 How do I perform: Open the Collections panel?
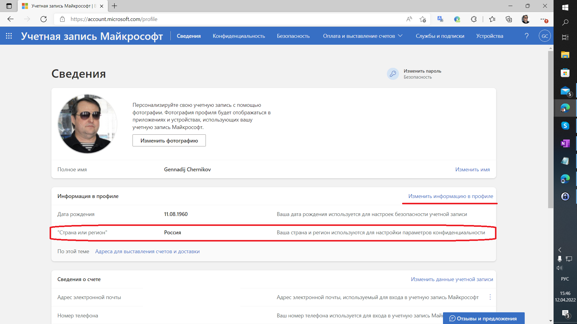(509, 19)
